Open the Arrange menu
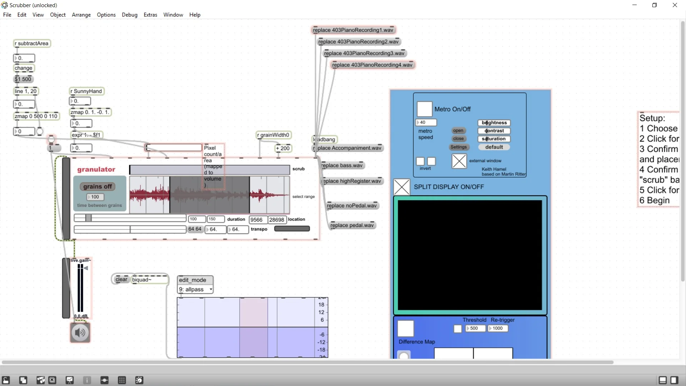 (x=81, y=15)
